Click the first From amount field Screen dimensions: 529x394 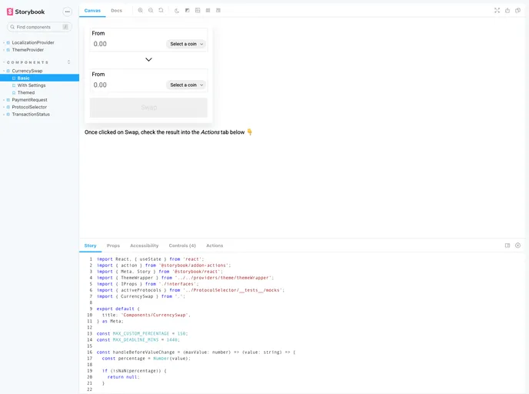[x=128, y=44]
